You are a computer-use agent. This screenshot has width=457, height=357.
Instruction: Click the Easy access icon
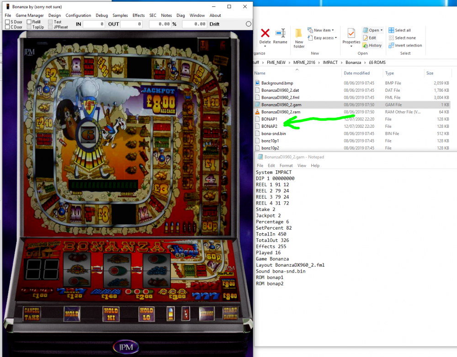click(x=310, y=37)
